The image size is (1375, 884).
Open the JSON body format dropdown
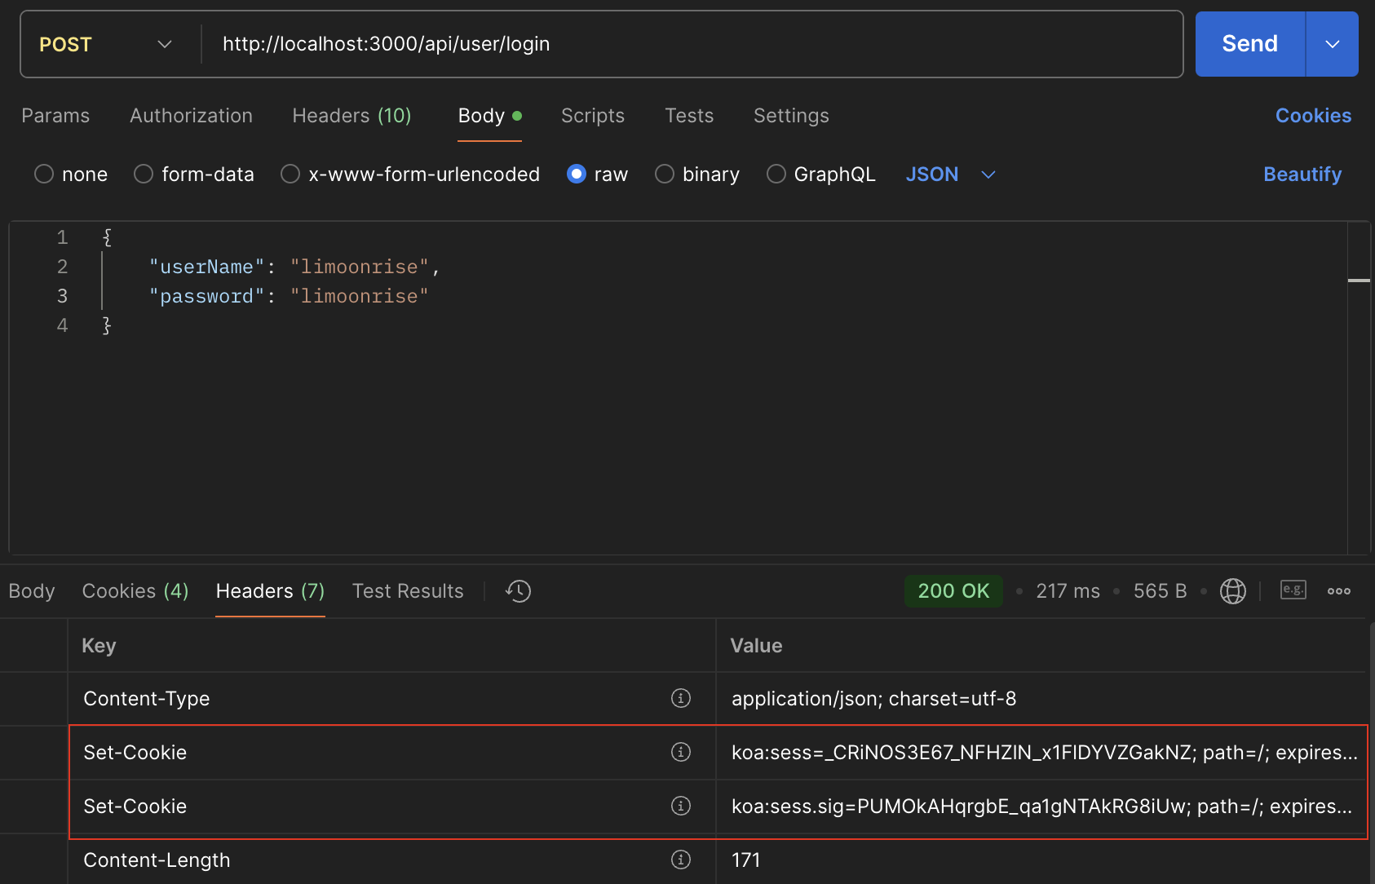point(950,175)
